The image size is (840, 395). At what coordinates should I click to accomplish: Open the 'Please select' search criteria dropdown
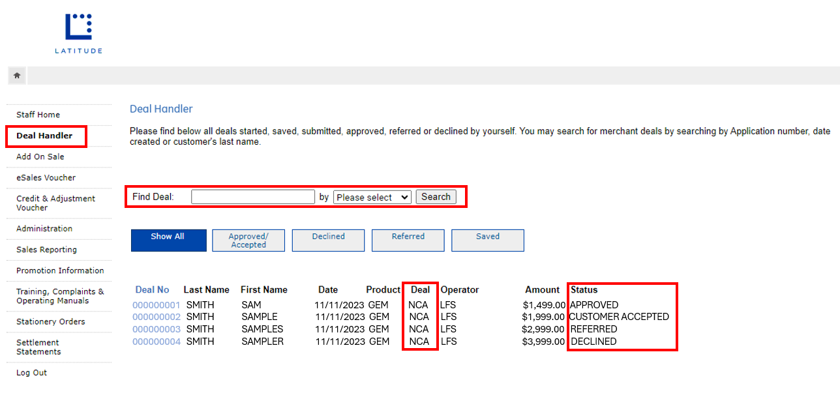coord(372,196)
